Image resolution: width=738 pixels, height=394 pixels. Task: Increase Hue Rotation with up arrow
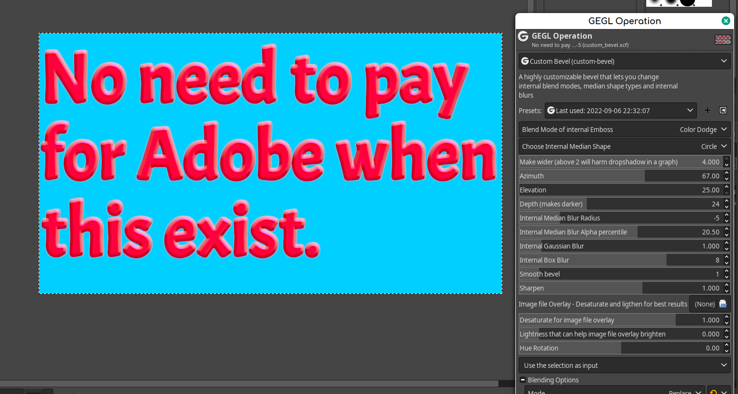[x=726, y=345]
